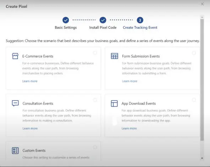Click the Create Tracking Event step label

click(x=140, y=27)
